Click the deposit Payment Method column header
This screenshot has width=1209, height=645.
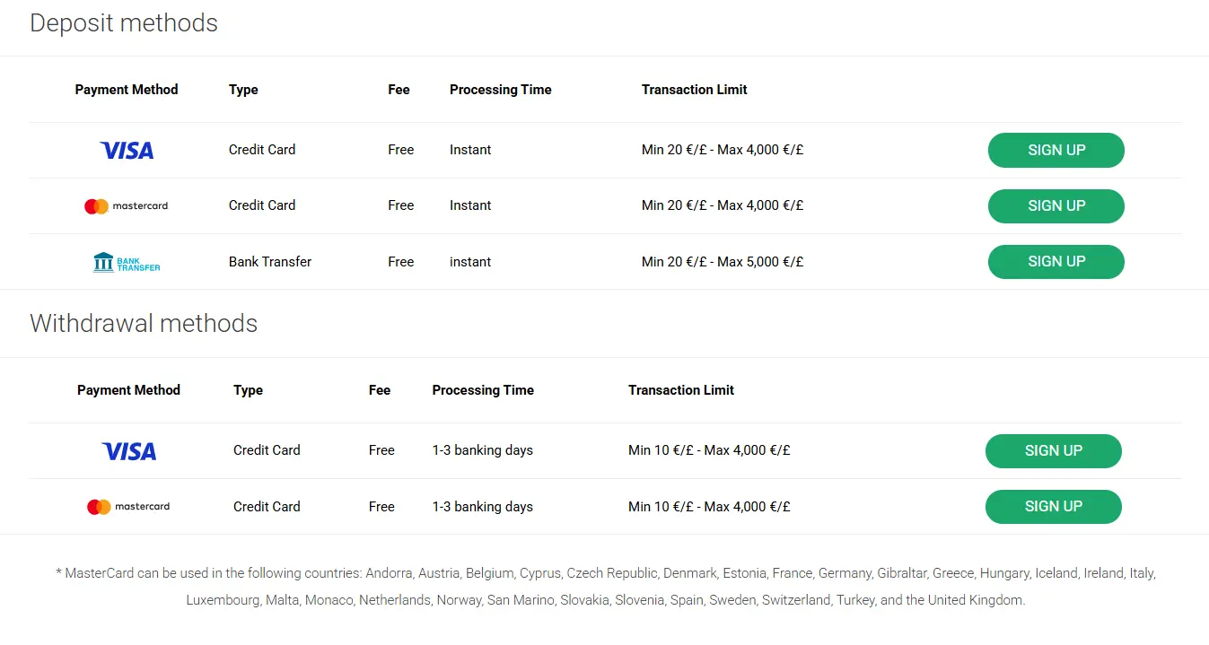click(x=127, y=90)
